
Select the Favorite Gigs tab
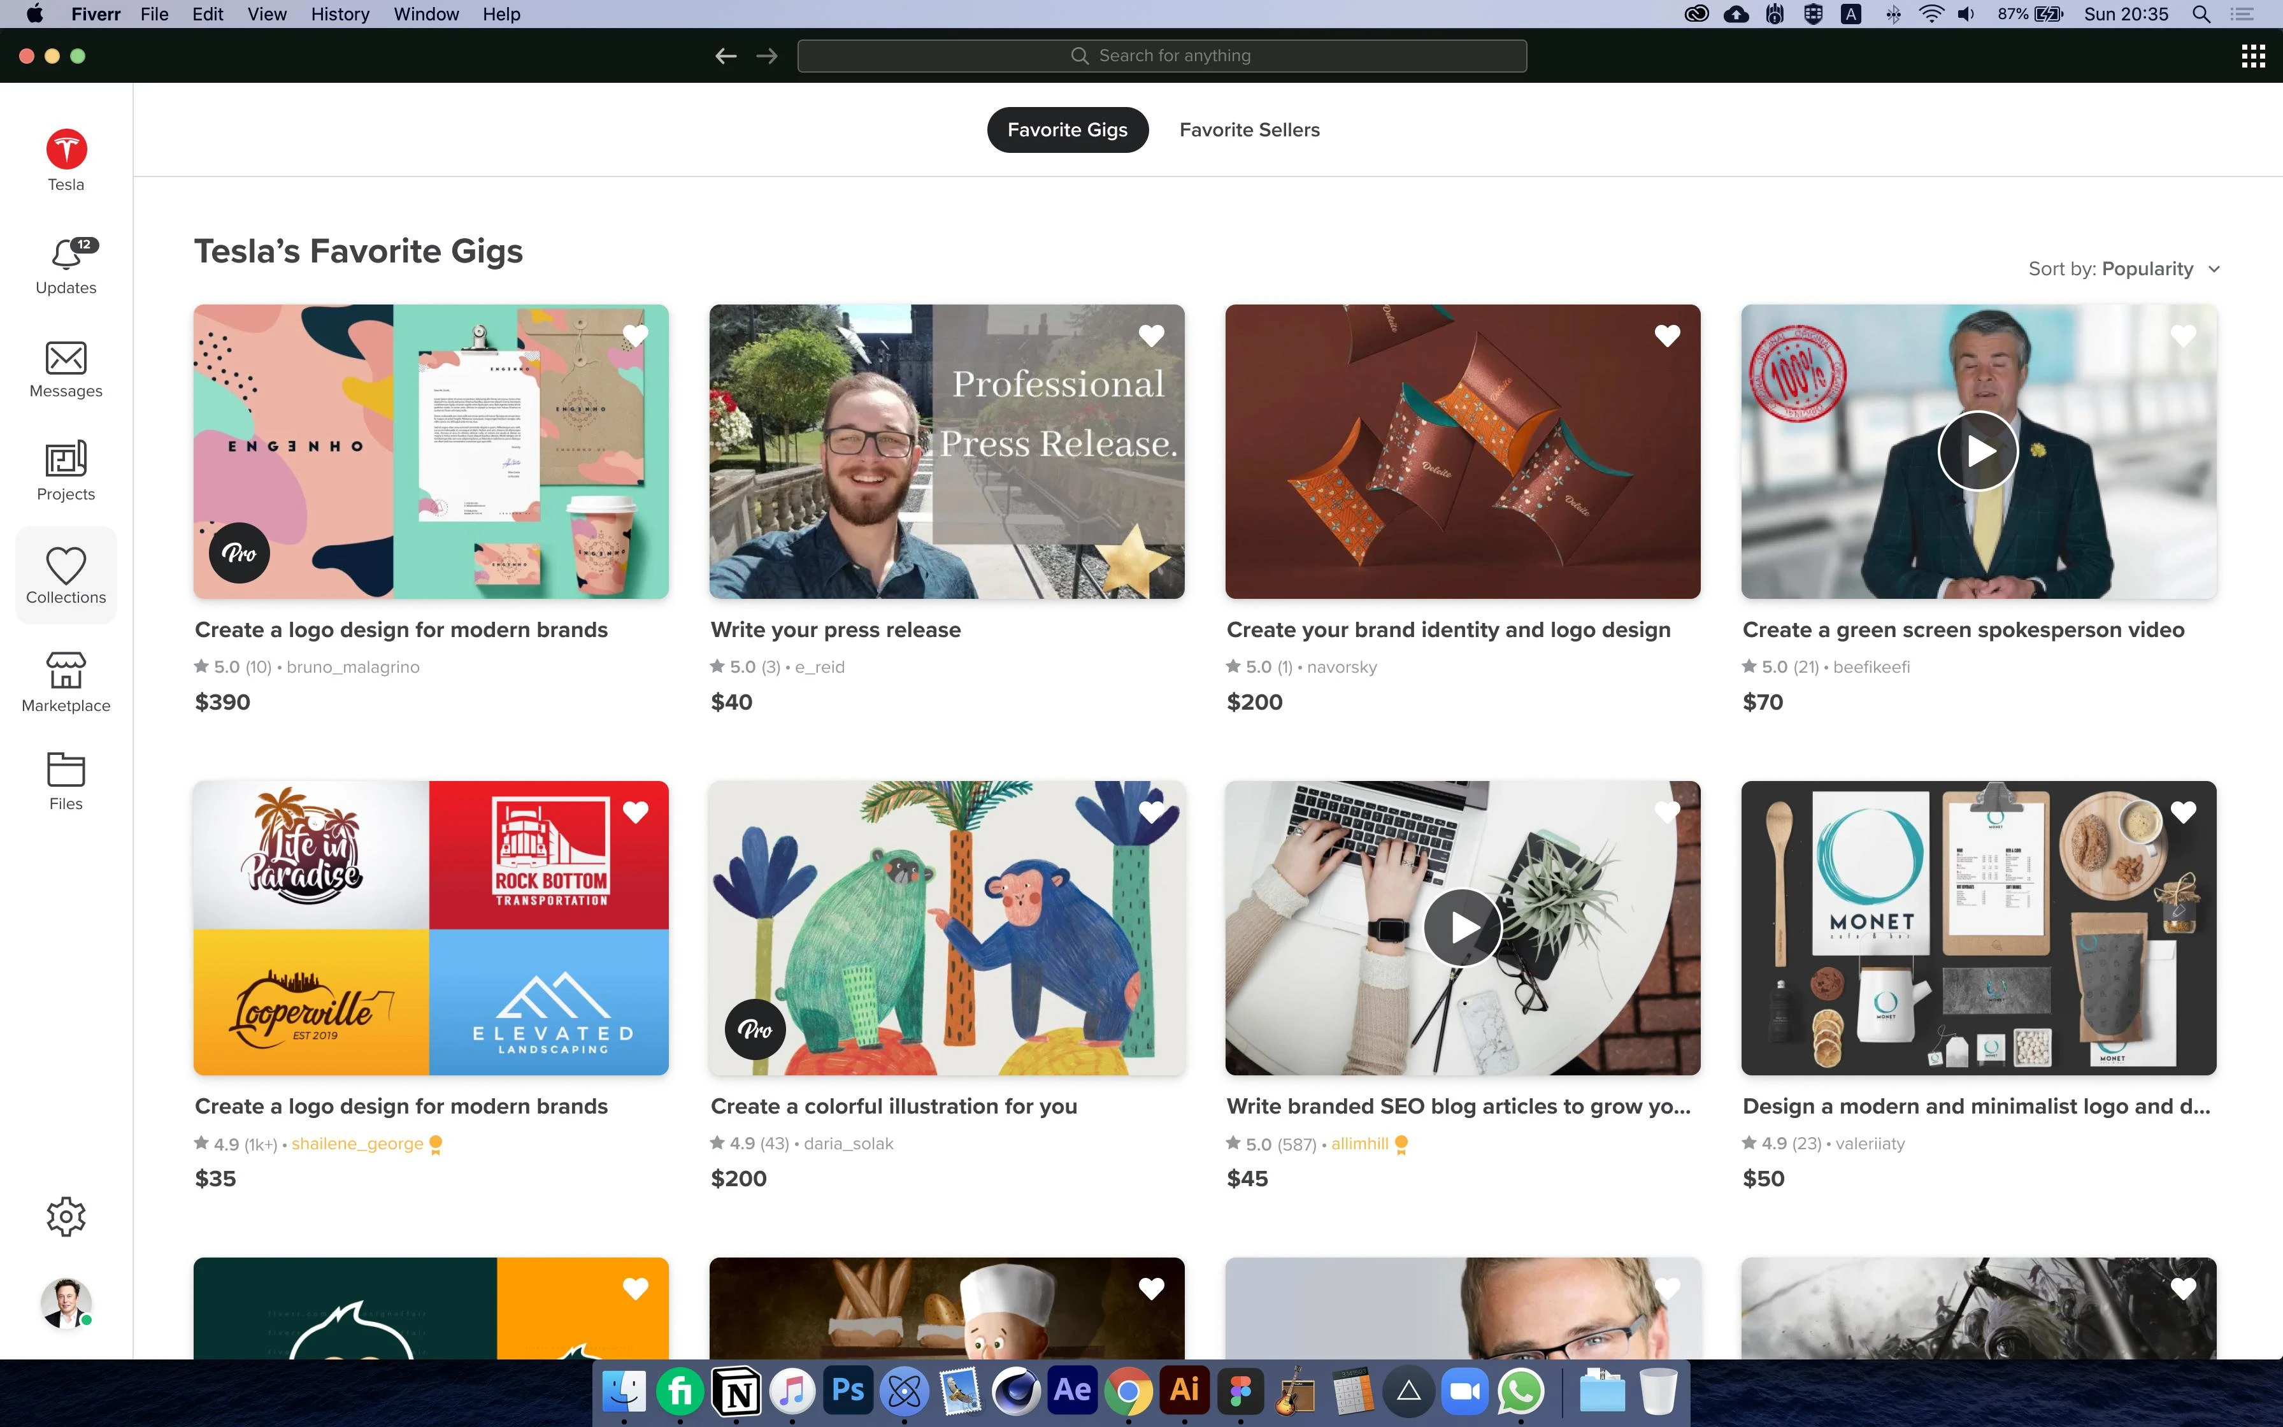[x=1067, y=129]
